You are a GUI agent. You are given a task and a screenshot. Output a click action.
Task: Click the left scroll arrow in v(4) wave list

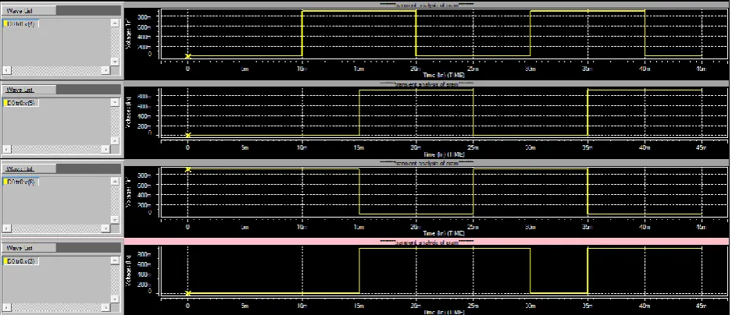pos(6,70)
